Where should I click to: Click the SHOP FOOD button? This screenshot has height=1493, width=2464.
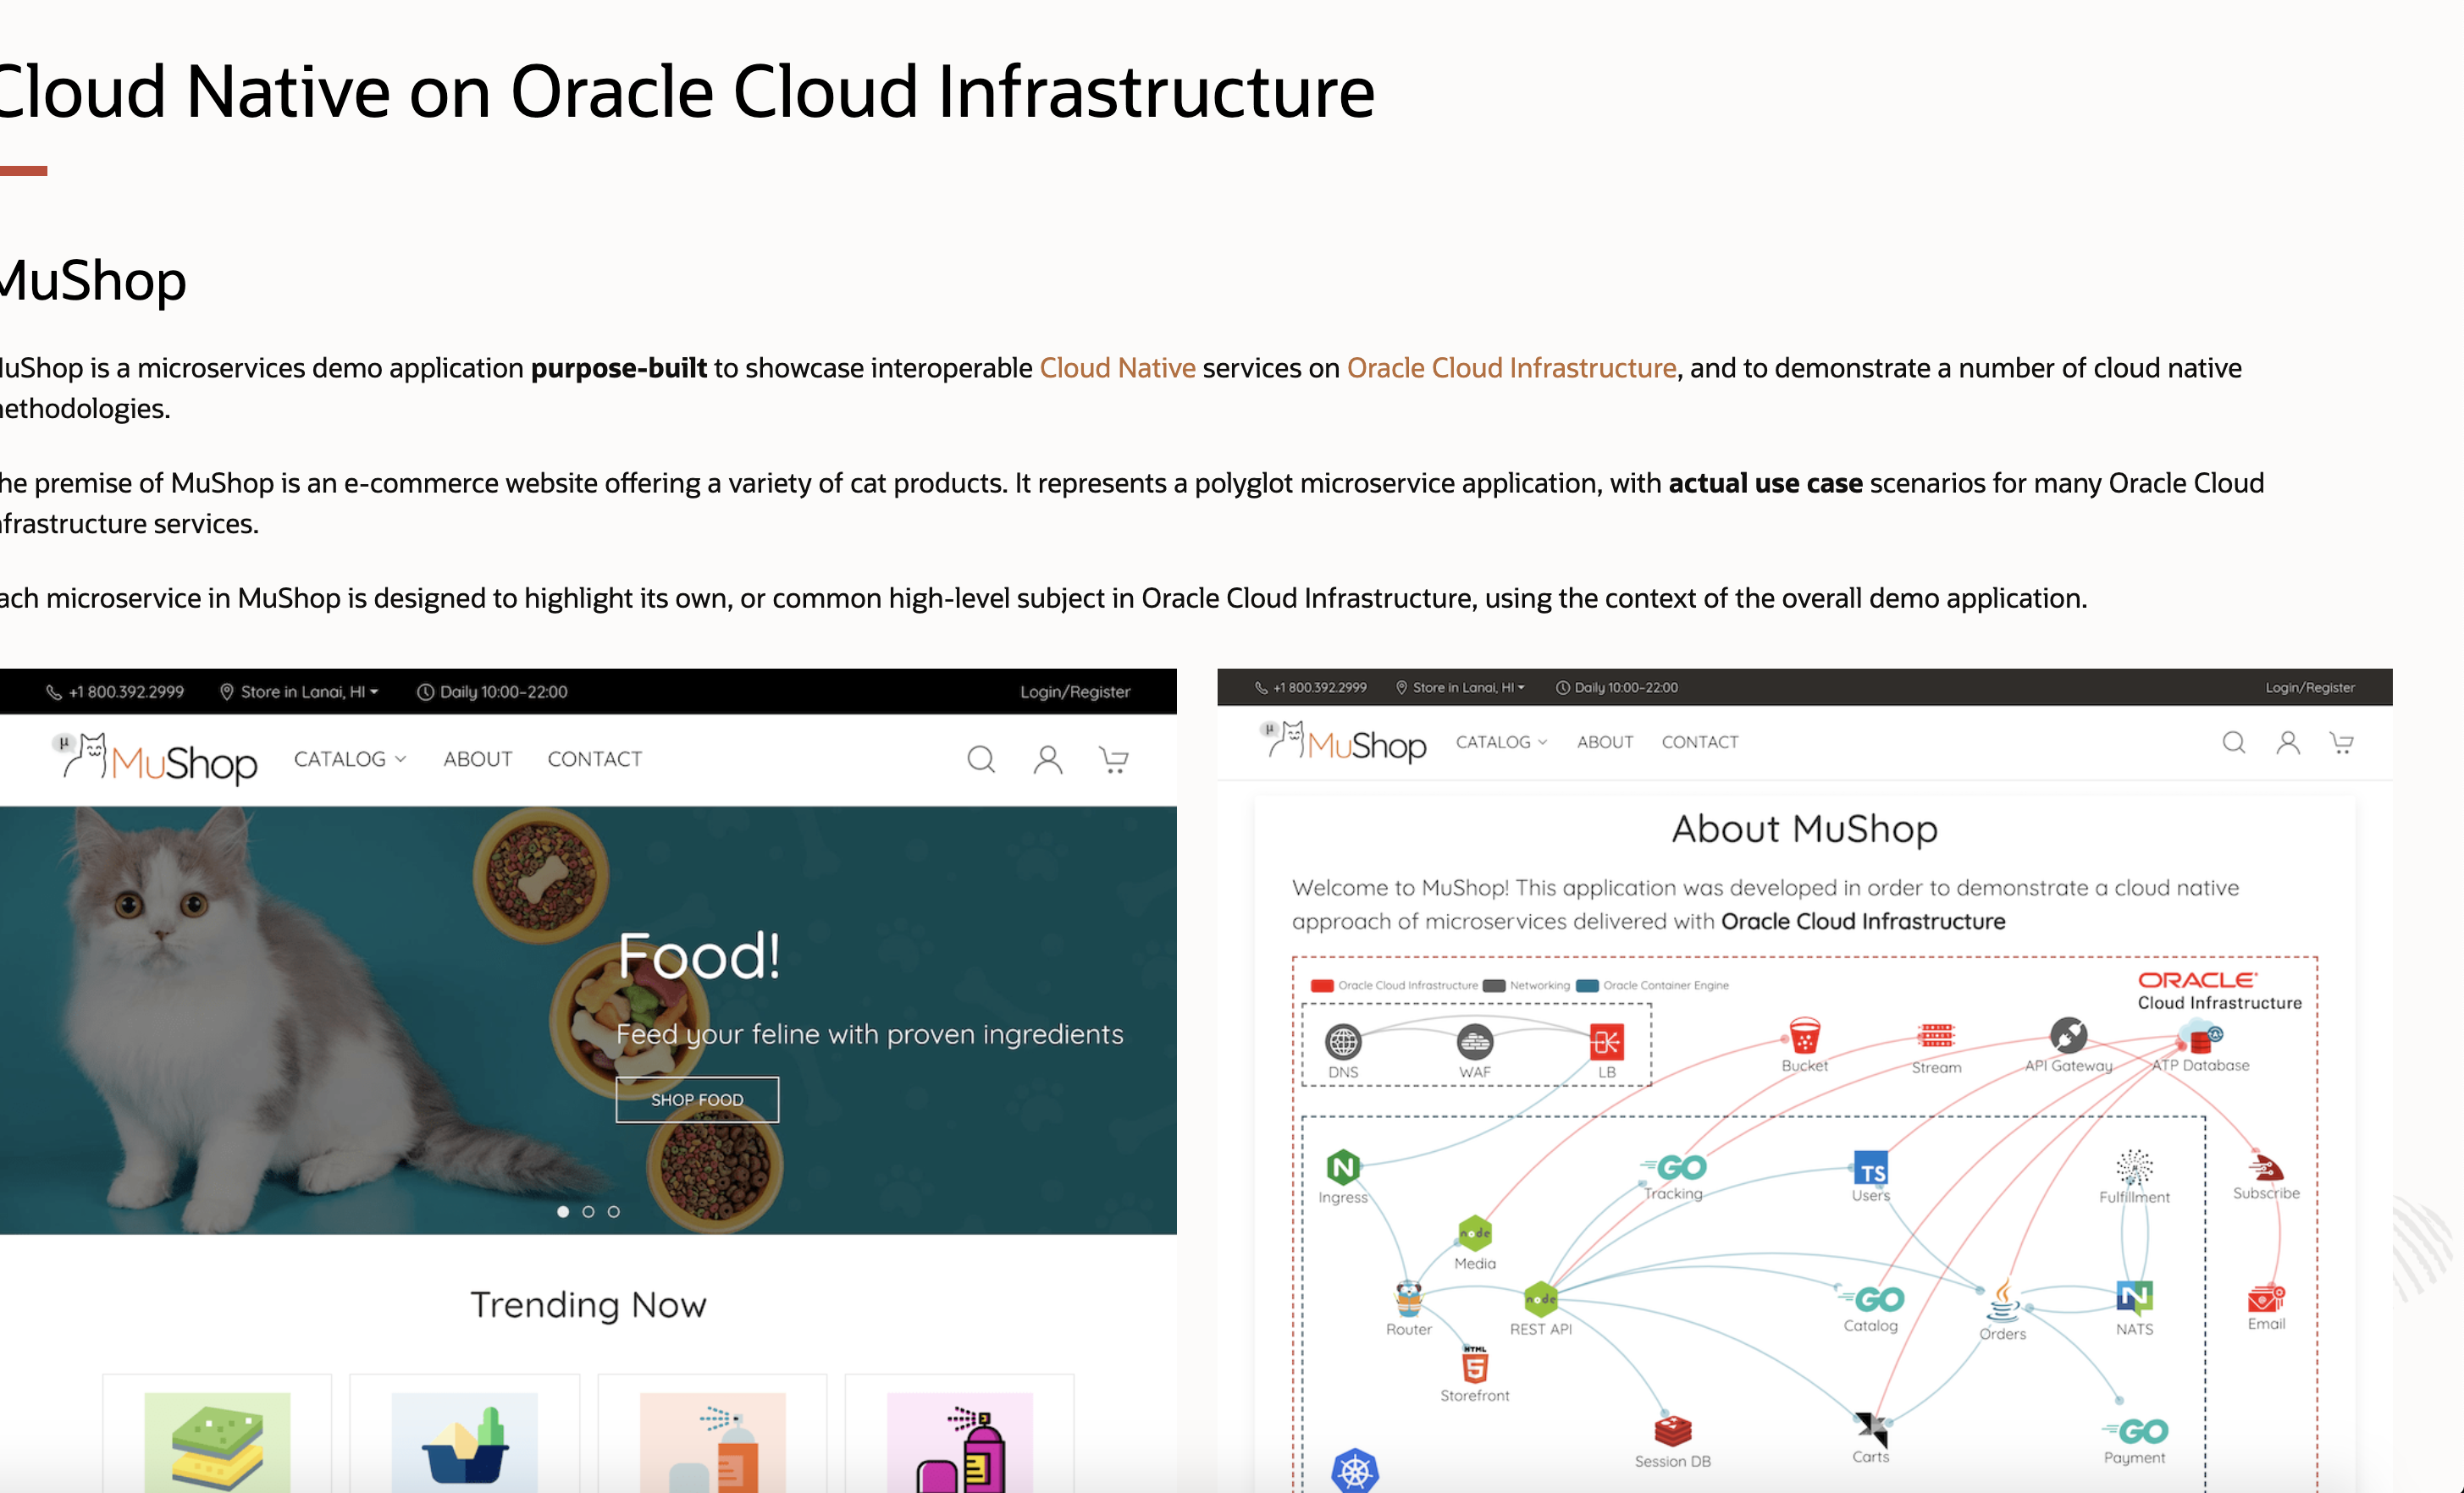[x=697, y=1099]
